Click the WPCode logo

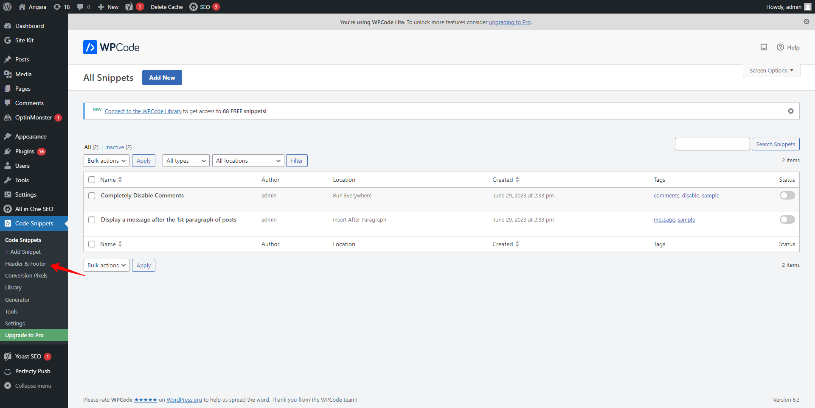click(111, 47)
